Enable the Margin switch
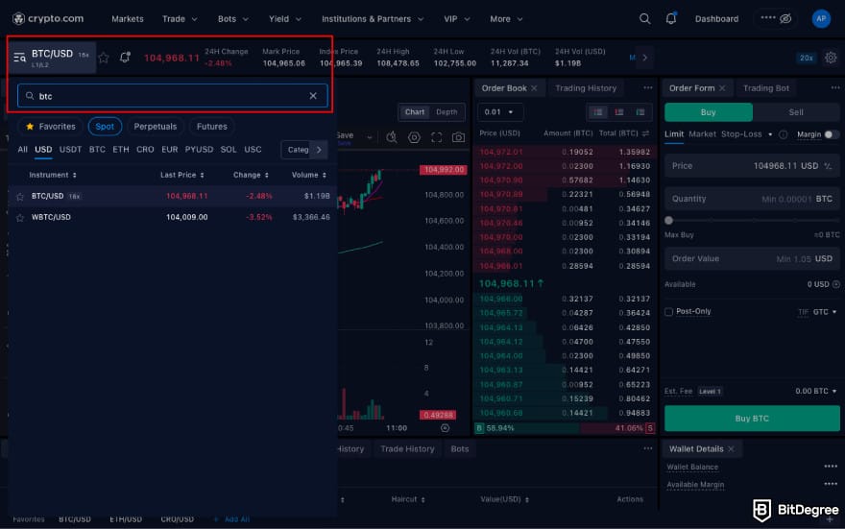The image size is (845, 529). tap(832, 134)
